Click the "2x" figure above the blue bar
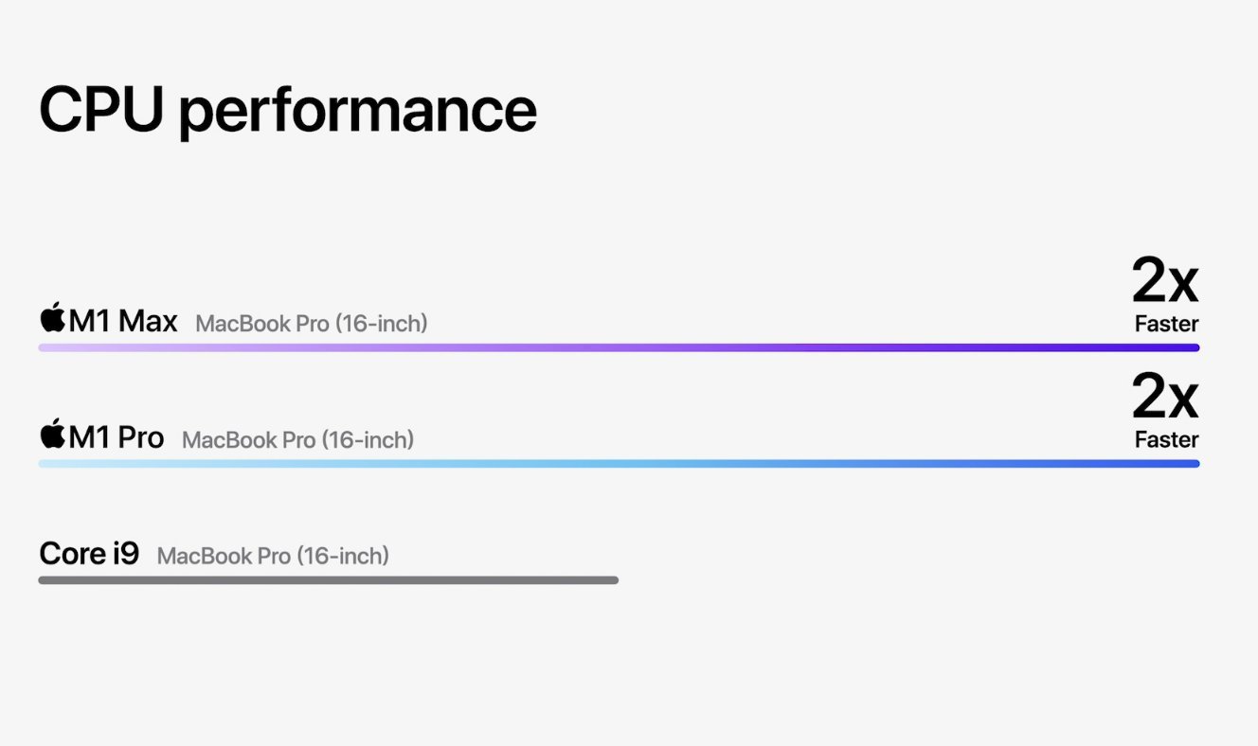The image size is (1258, 746). 1164,398
